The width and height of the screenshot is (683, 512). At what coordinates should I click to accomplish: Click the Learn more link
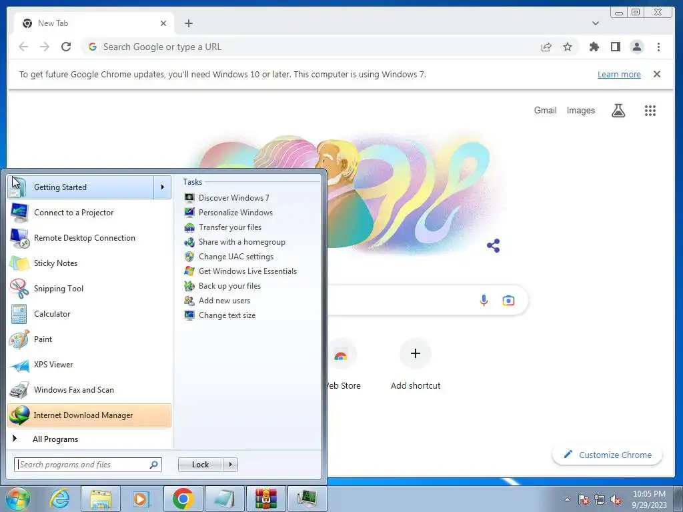pos(619,74)
